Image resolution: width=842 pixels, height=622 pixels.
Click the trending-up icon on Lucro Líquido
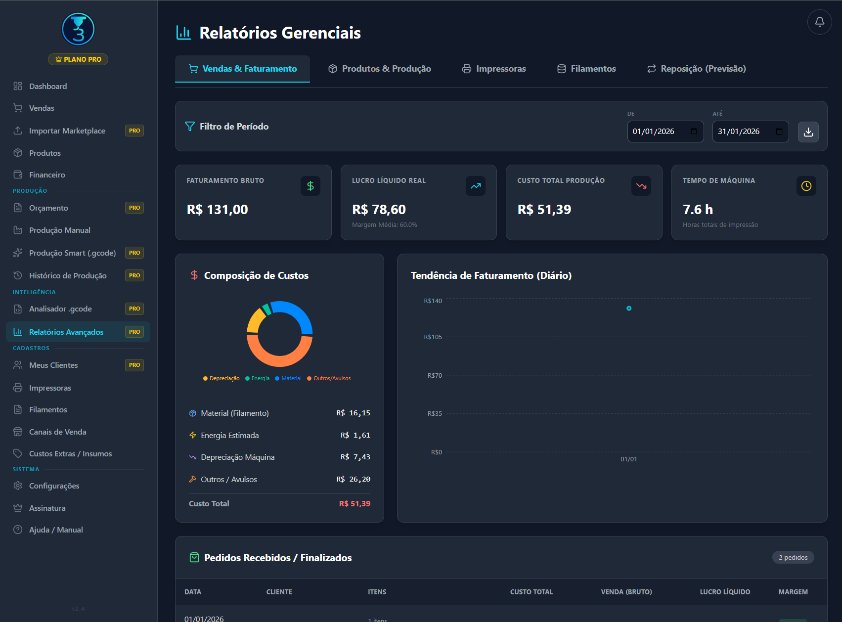click(x=475, y=186)
